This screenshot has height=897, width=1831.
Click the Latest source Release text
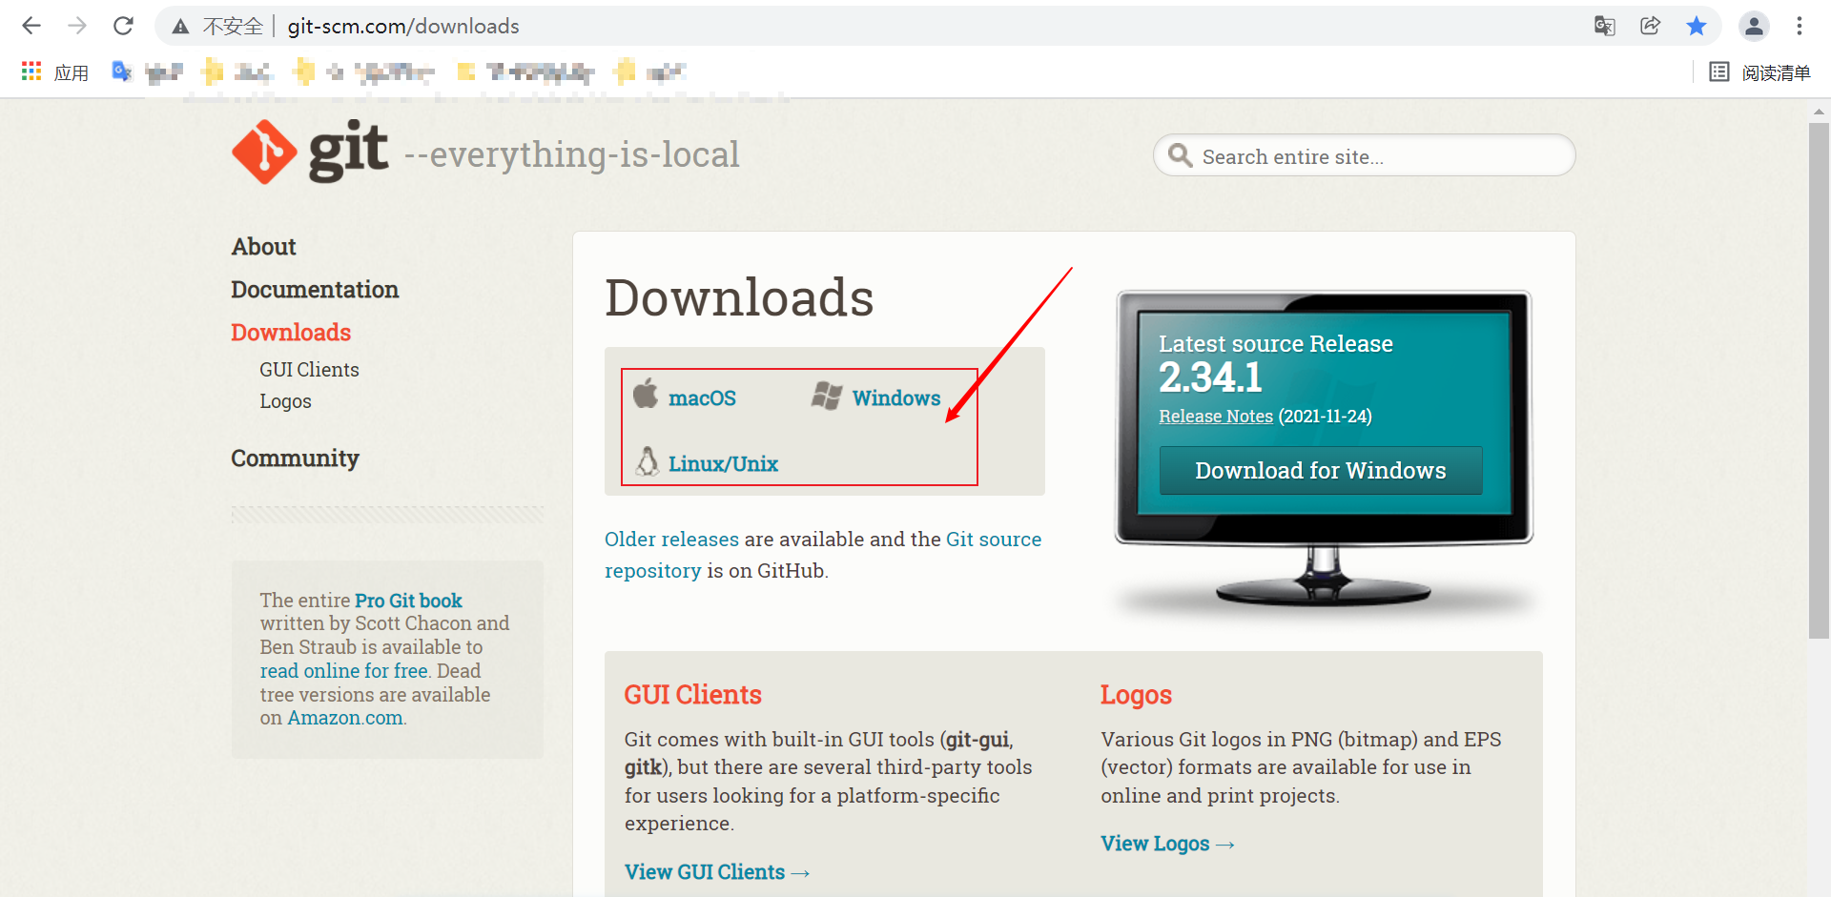coord(1276,344)
